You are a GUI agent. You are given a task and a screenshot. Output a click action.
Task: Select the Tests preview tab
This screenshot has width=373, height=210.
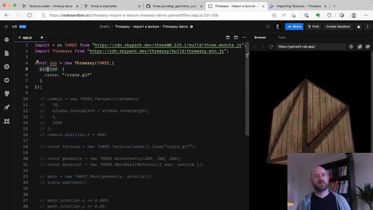point(282,37)
